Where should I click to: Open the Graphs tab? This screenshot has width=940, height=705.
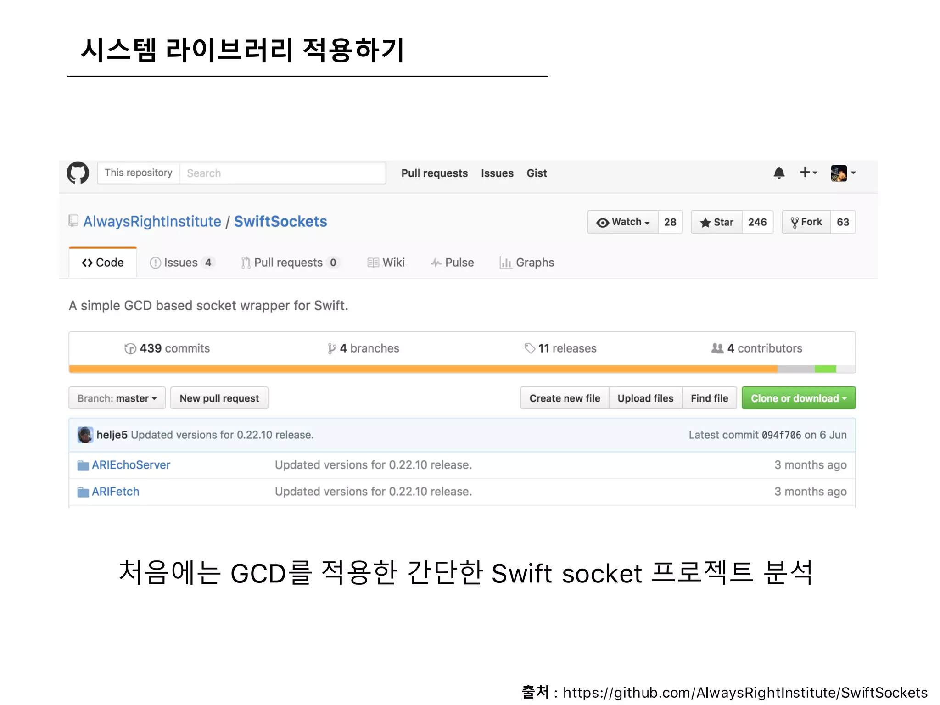[527, 263]
